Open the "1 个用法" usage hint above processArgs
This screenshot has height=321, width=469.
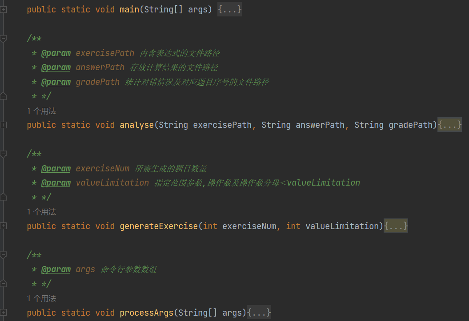tap(41, 298)
